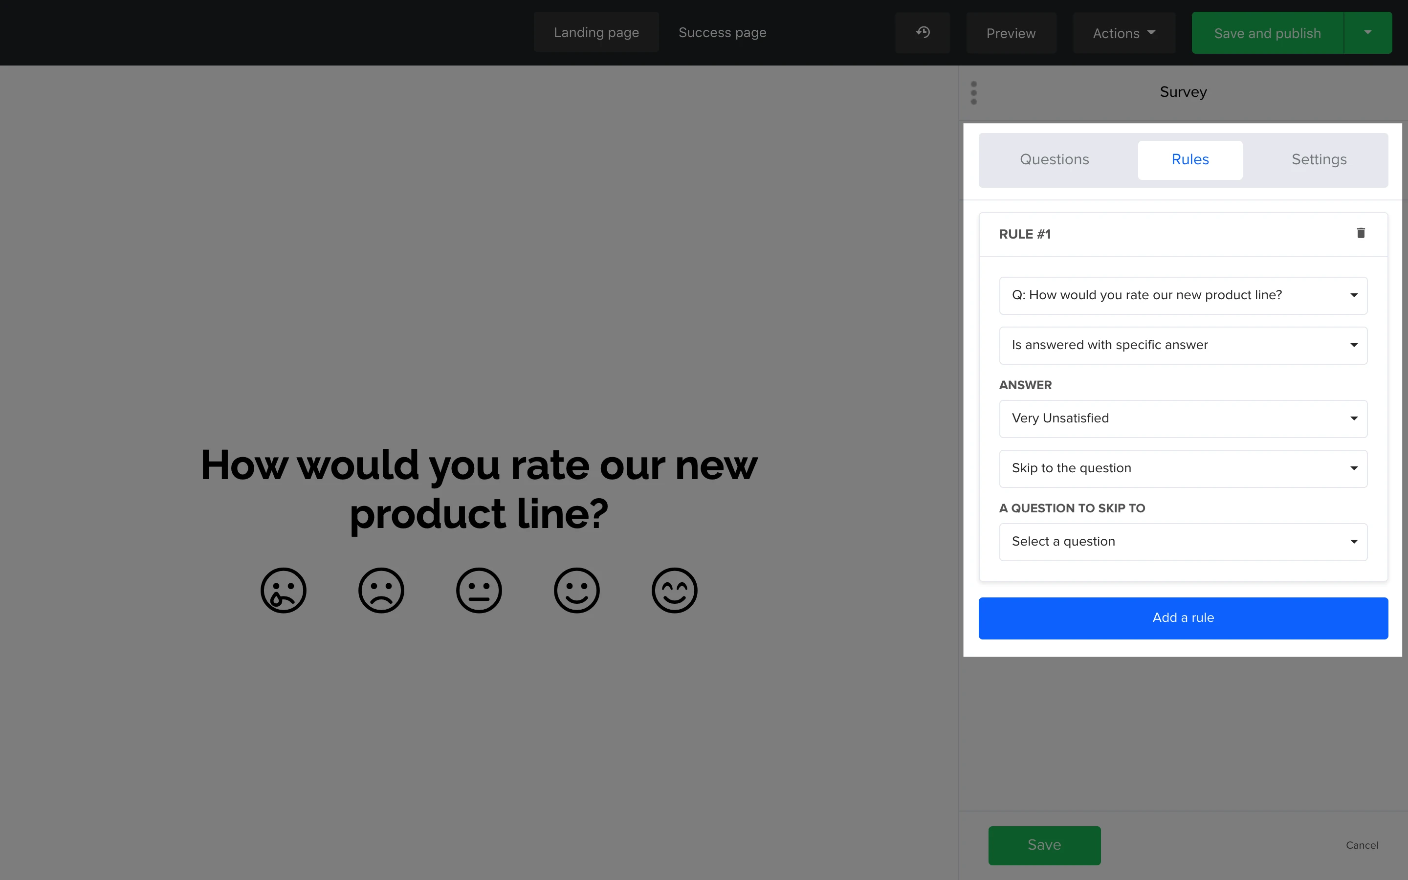Open the Very Unsatisfied answer dropdown

click(x=1183, y=418)
